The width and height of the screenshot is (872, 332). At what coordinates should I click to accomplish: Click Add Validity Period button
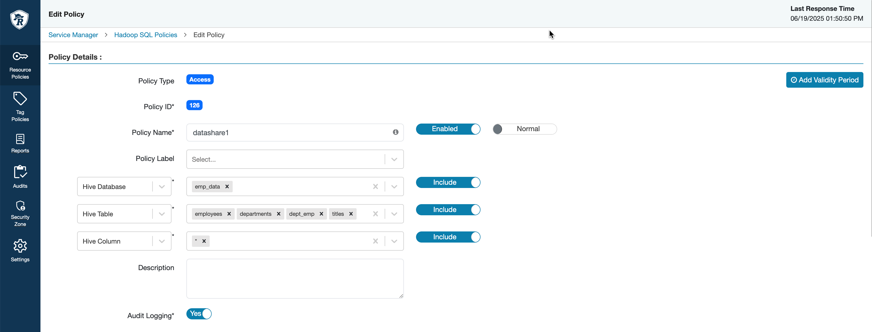[x=824, y=80]
